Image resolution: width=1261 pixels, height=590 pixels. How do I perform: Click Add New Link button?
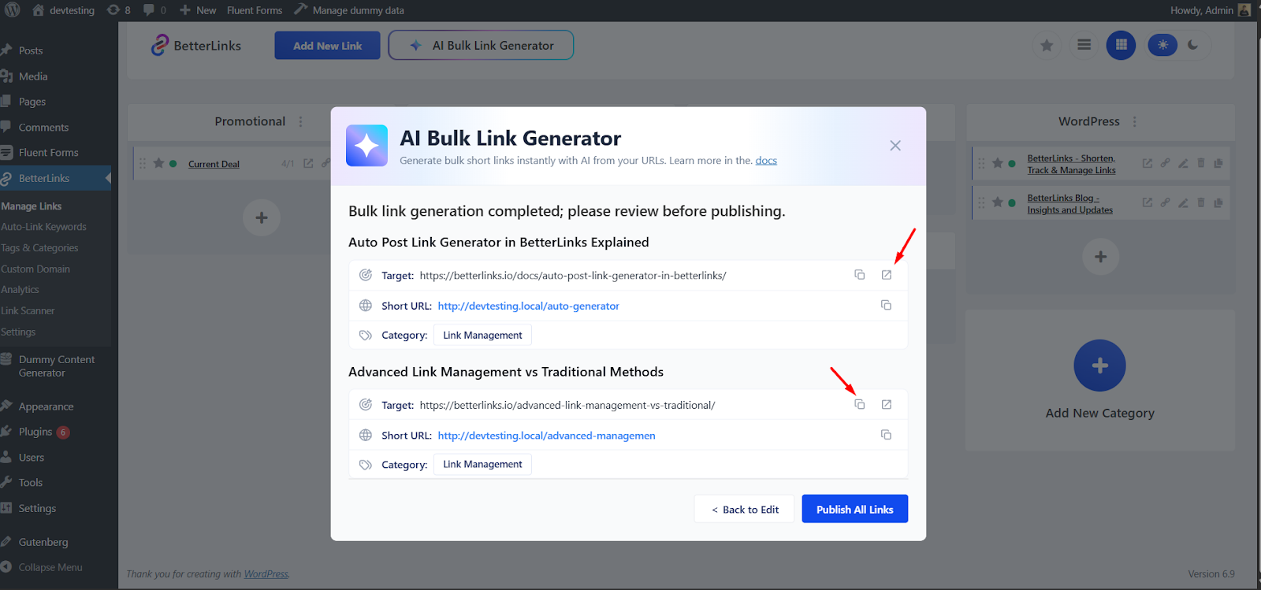click(327, 46)
